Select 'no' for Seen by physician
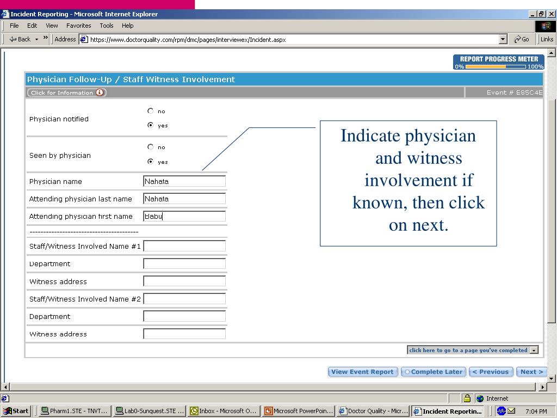The height and width of the screenshot is (418, 557). pyautogui.click(x=150, y=147)
